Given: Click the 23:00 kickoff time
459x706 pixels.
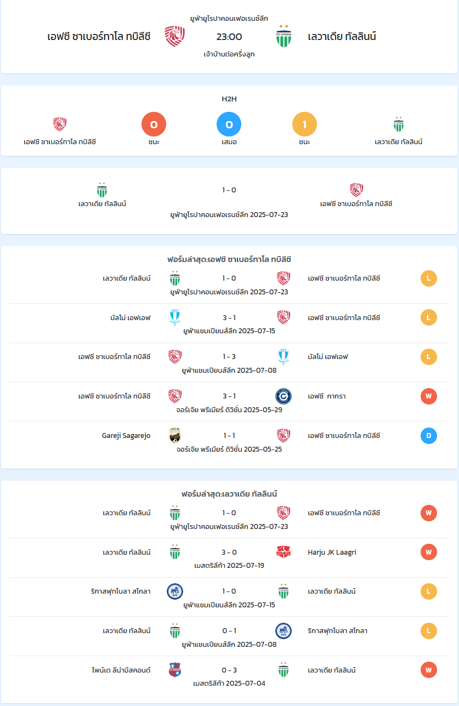Looking at the screenshot, I should (x=229, y=37).
